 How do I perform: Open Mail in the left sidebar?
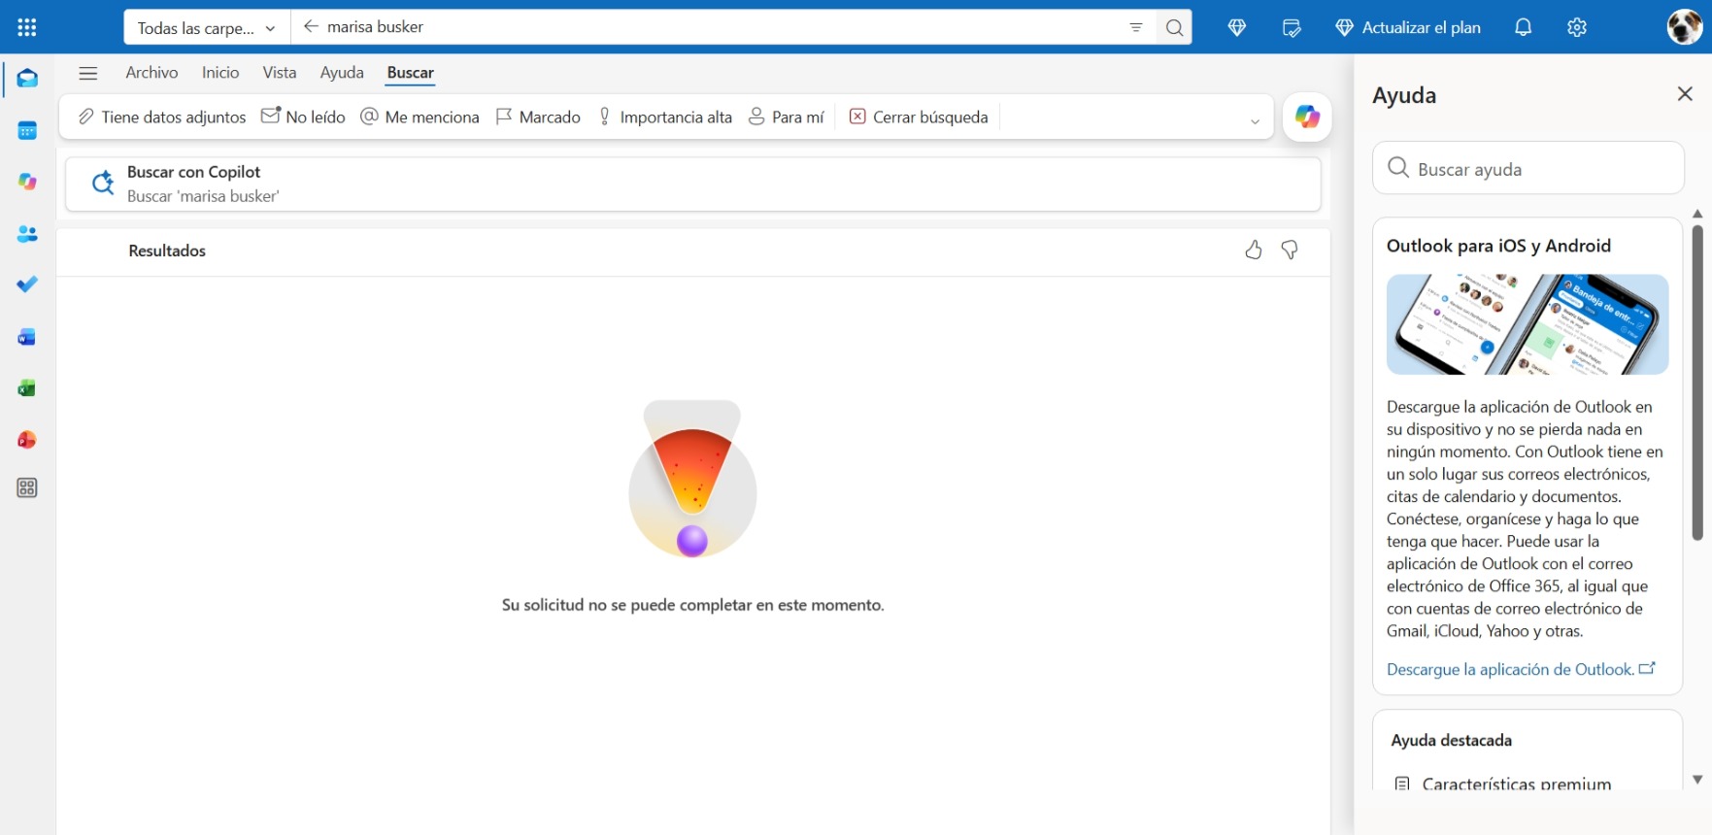point(27,79)
